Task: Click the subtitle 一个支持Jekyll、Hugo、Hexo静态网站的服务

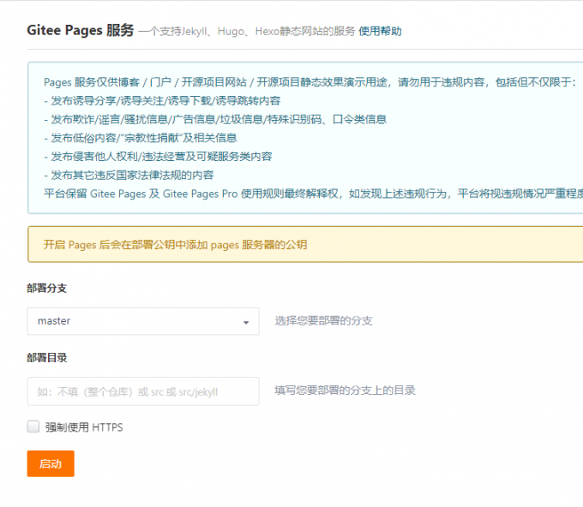Action: pos(247,31)
